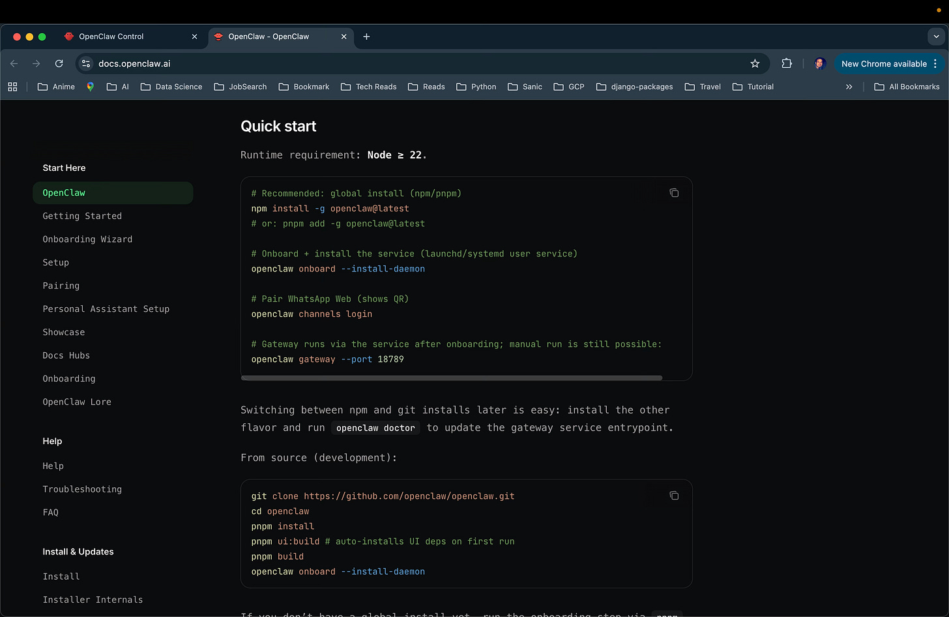Open the Sanic bookmarks folder

[x=525, y=87]
